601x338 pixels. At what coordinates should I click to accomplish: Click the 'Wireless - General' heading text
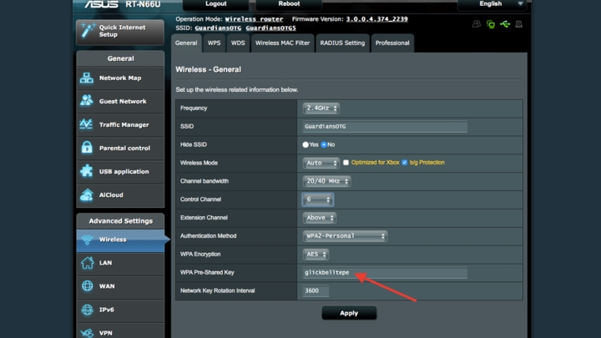[208, 70]
